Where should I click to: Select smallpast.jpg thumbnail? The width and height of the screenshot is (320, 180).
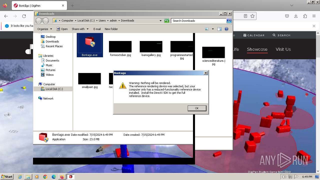tap(89, 78)
